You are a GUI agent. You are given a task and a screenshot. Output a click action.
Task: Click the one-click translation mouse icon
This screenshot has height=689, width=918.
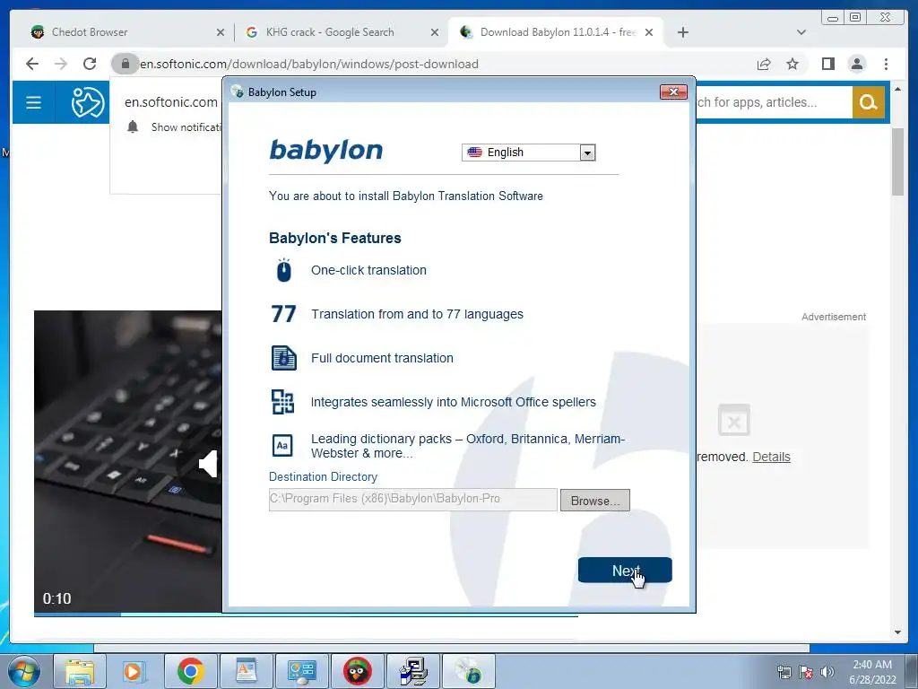[x=284, y=270]
